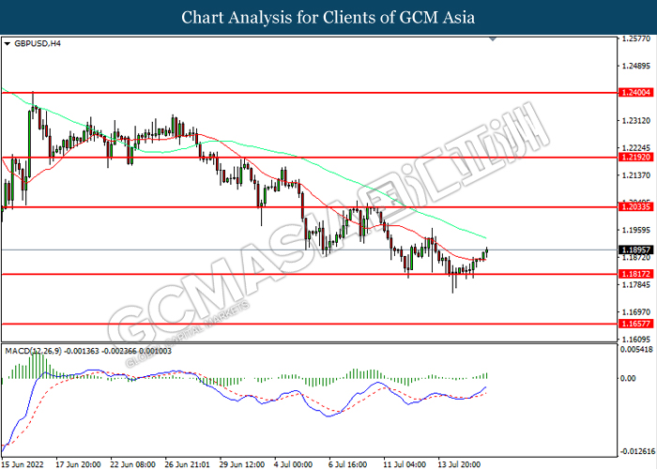Click the MACD scale value -0.012616
This screenshot has height=469, width=657.
(x=637, y=451)
